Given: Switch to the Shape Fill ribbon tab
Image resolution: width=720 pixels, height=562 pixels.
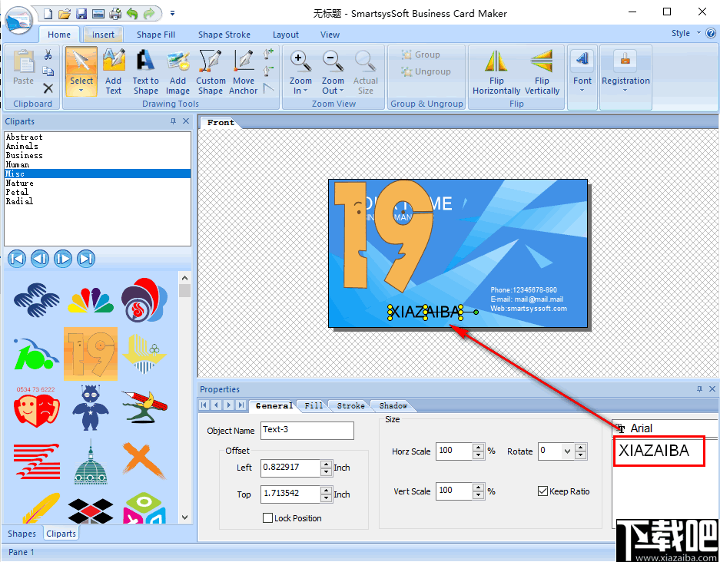Looking at the screenshot, I should pyautogui.click(x=155, y=34).
